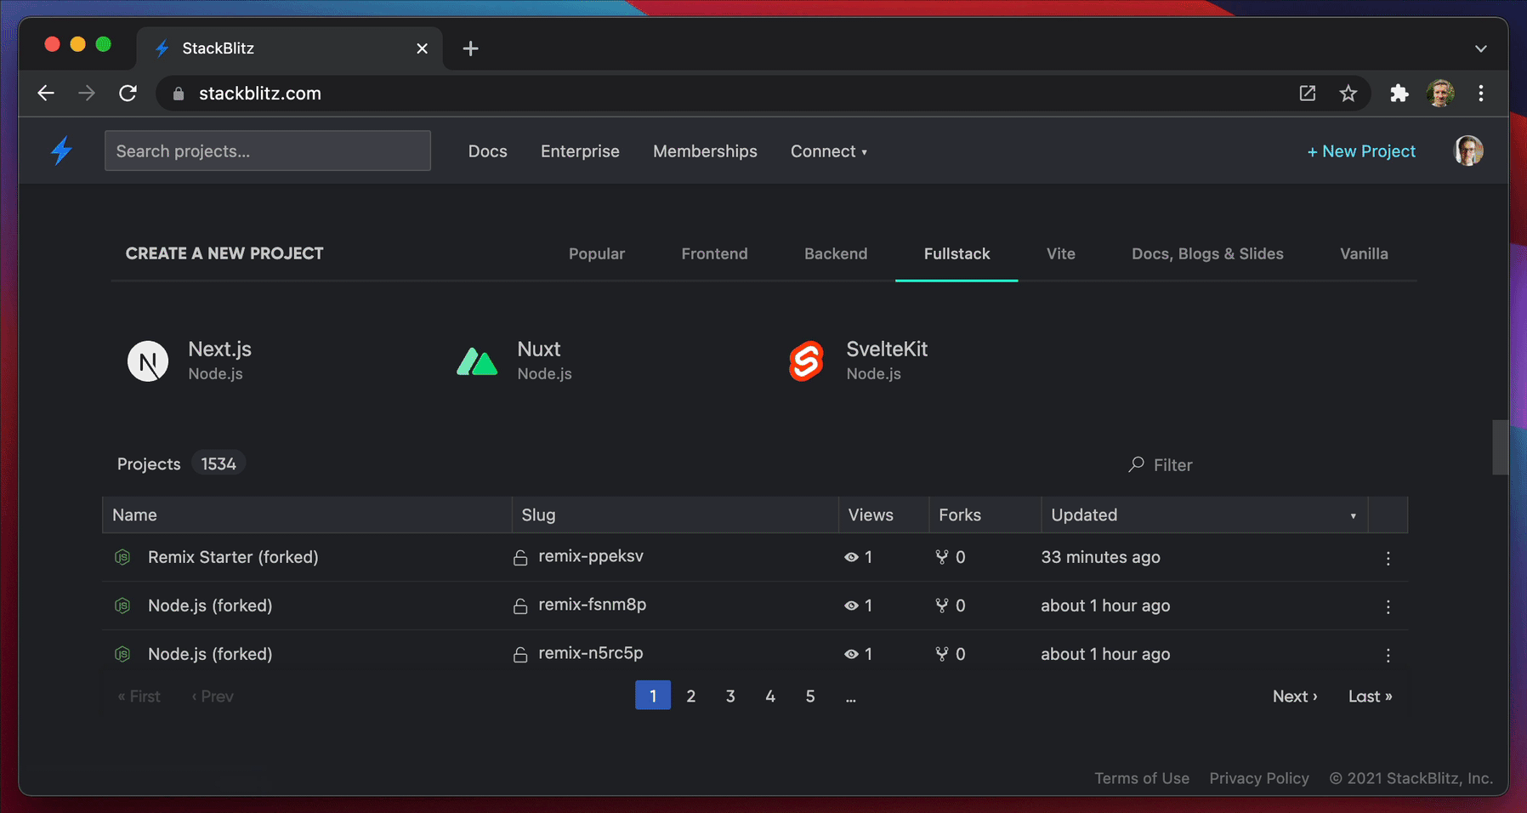Open the StackBlitz user avatar menu

[1468, 151]
